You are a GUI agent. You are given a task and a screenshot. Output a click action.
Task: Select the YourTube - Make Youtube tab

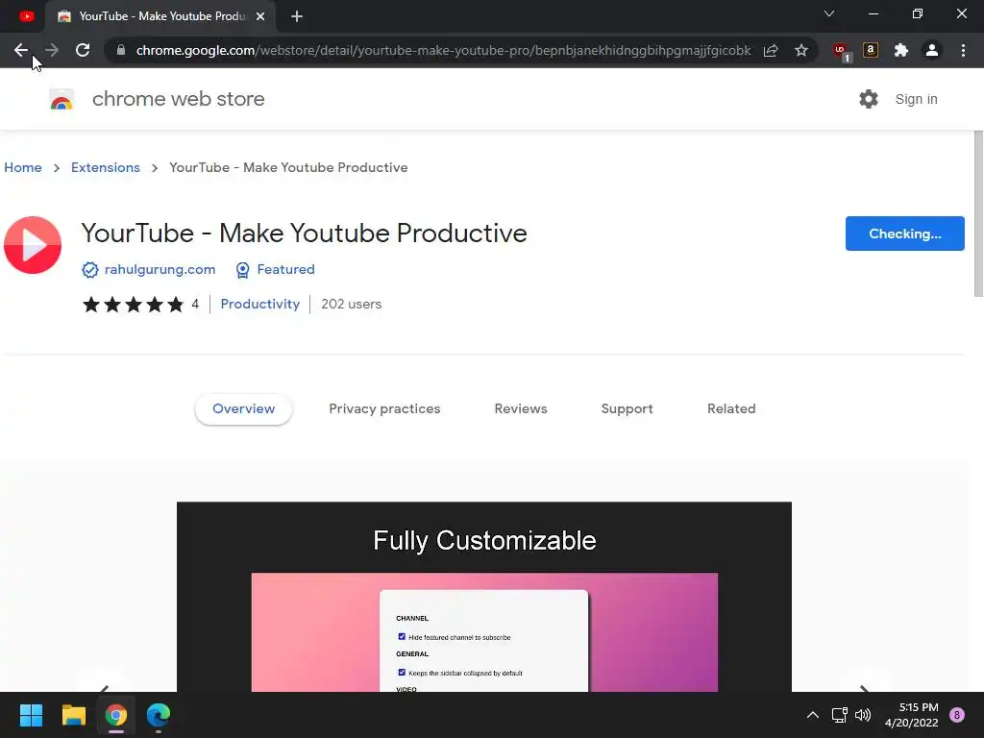161,16
